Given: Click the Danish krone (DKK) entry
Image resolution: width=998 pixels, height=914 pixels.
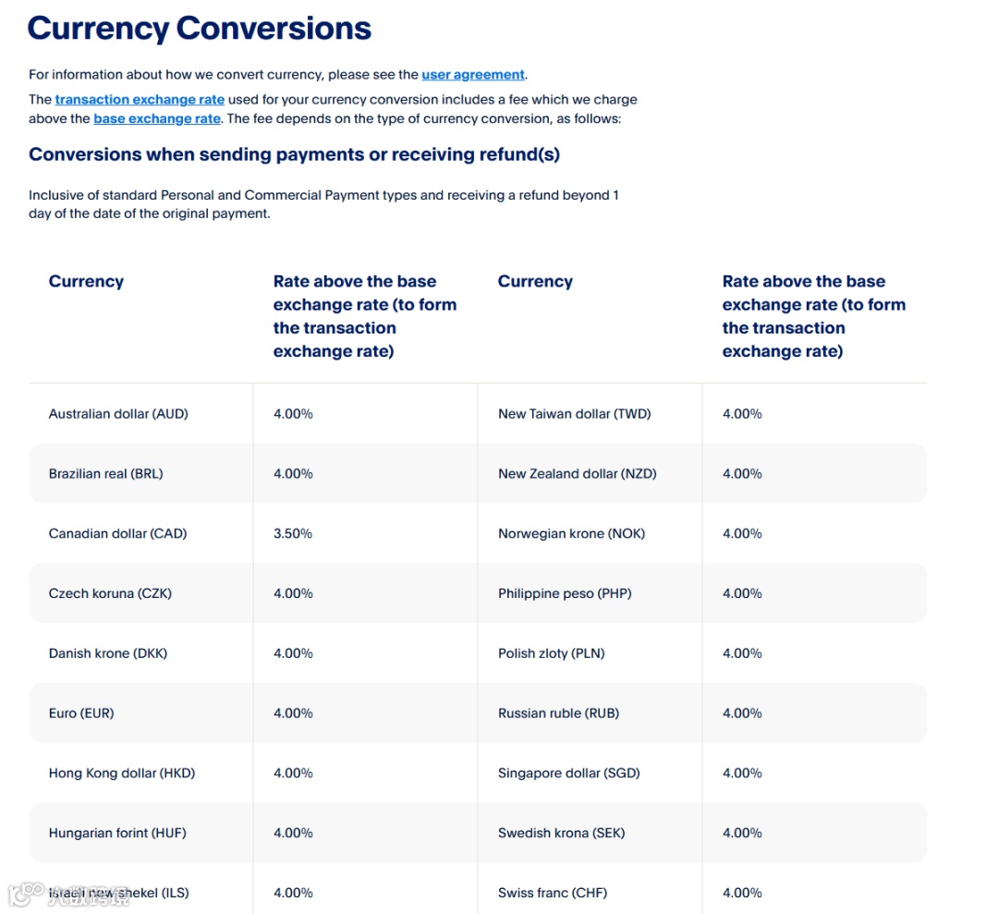Looking at the screenshot, I should coord(107,653).
